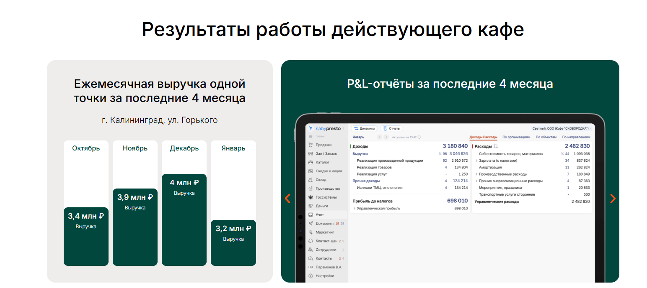This screenshot has width=647, height=288.
Task: Open the Скидки и акции menu label
Action: coord(329,171)
